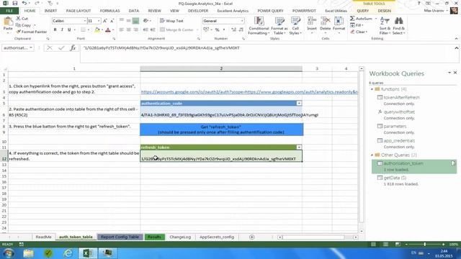The height and width of the screenshot is (259, 461).
Task: Click the AutoSum sigma icon
Action: click(352, 19)
